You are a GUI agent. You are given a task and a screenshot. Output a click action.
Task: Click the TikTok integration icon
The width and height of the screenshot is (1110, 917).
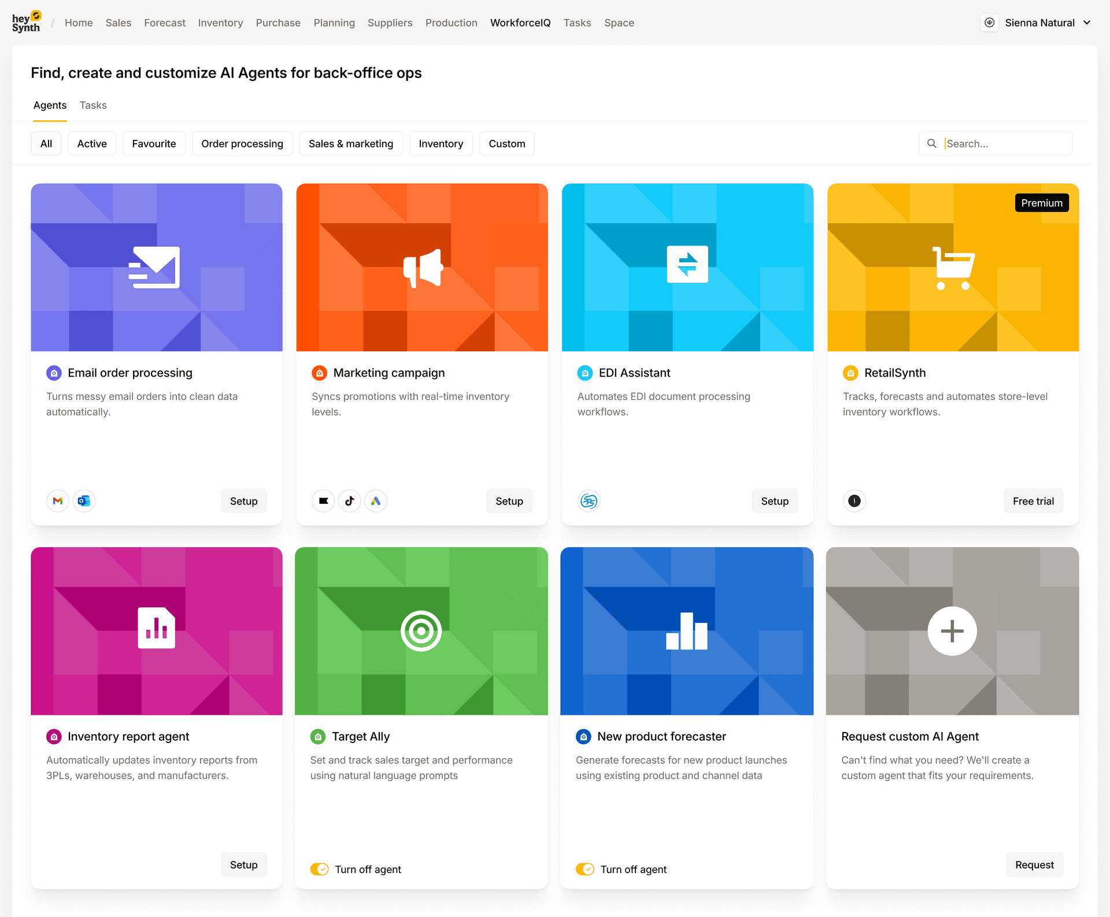point(350,501)
